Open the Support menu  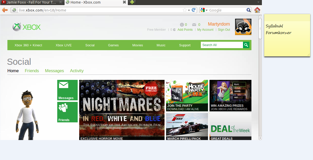click(x=185, y=45)
